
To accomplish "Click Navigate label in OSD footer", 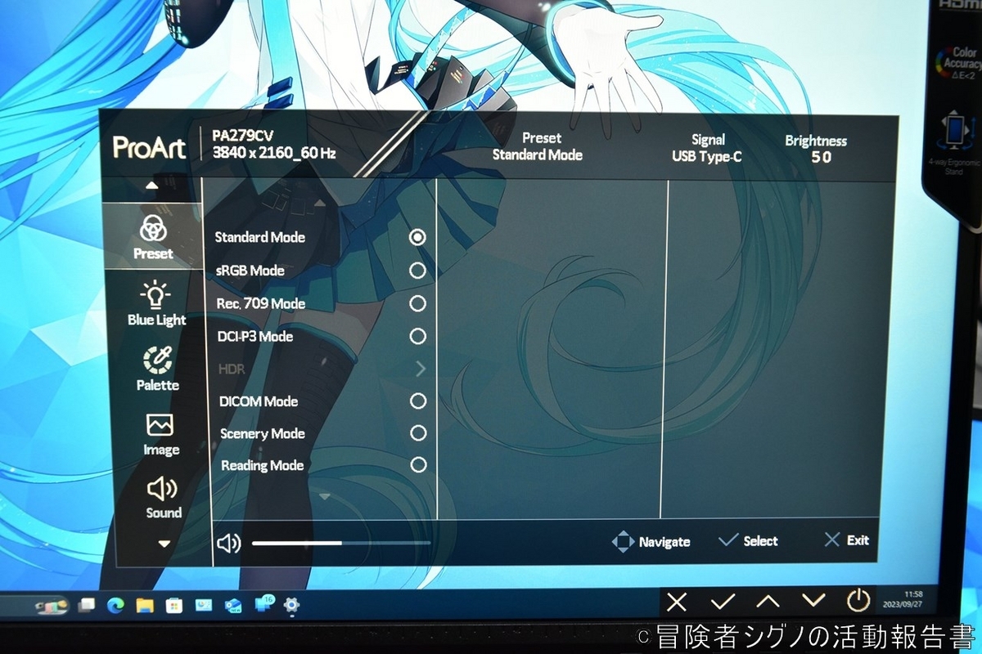I will click(664, 542).
